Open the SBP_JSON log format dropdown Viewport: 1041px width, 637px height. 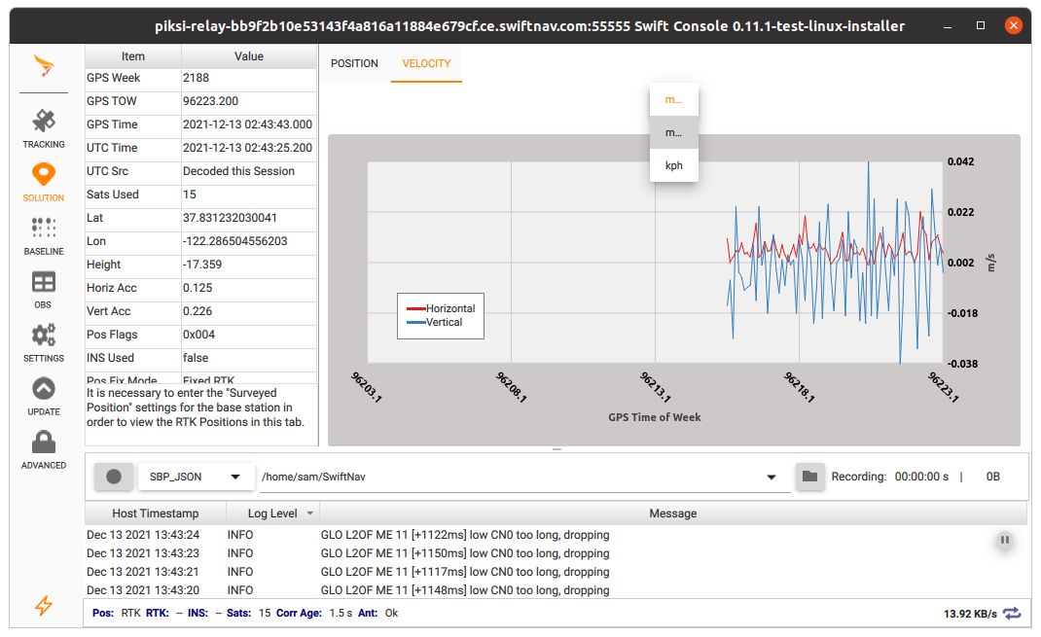point(196,477)
